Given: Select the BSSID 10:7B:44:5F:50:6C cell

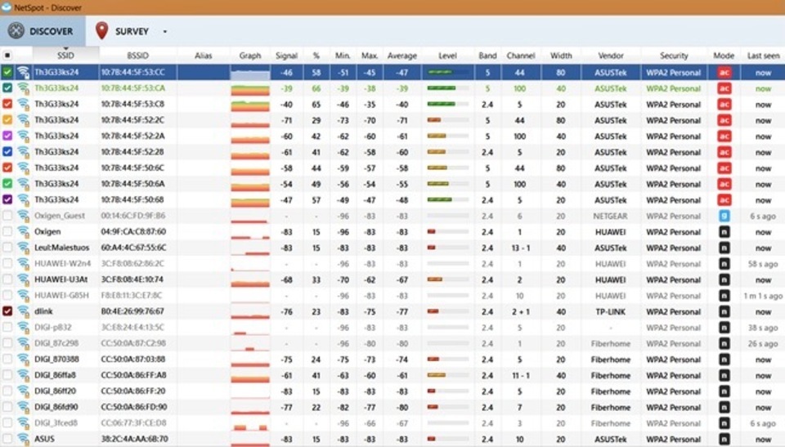Looking at the screenshot, I should pyautogui.click(x=132, y=168).
